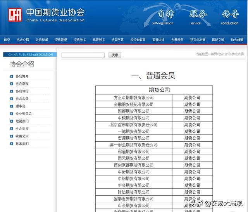Open 研究与出版 navigation menu item
The width and height of the screenshot is (248, 212).
198,40
